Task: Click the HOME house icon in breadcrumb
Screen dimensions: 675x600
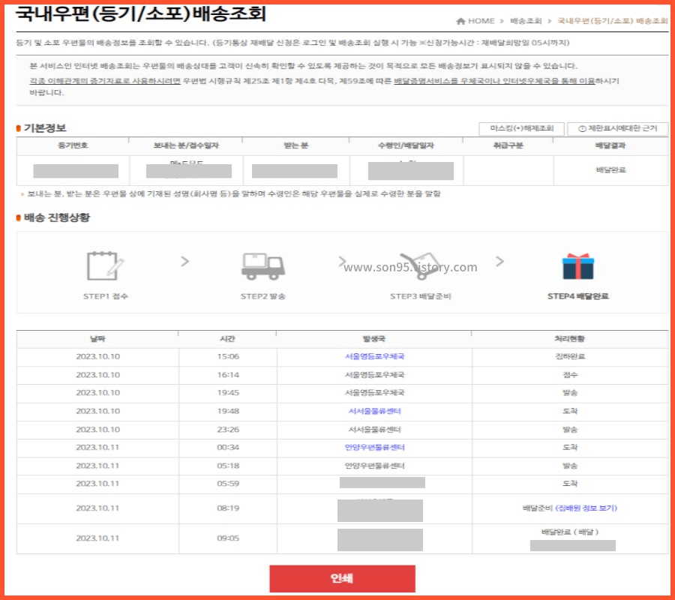Action: coord(460,21)
